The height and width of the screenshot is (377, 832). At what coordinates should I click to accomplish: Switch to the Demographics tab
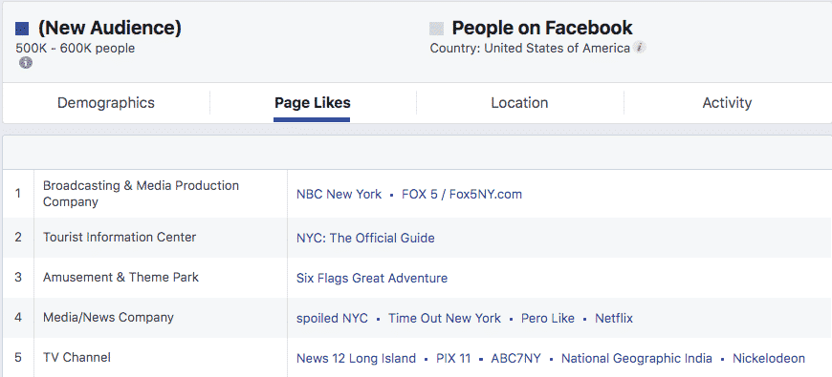pyautogui.click(x=106, y=103)
